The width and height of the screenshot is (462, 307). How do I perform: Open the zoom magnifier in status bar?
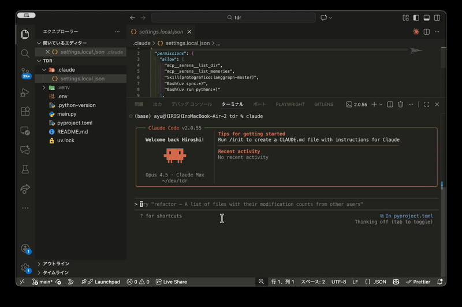(x=261, y=282)
